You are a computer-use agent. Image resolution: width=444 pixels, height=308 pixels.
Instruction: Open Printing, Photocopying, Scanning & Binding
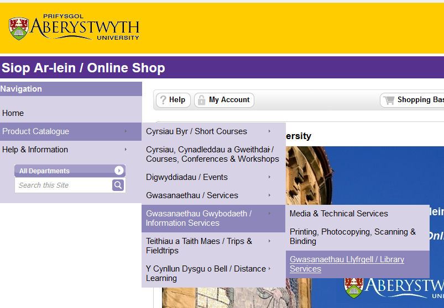coord(357,236)
